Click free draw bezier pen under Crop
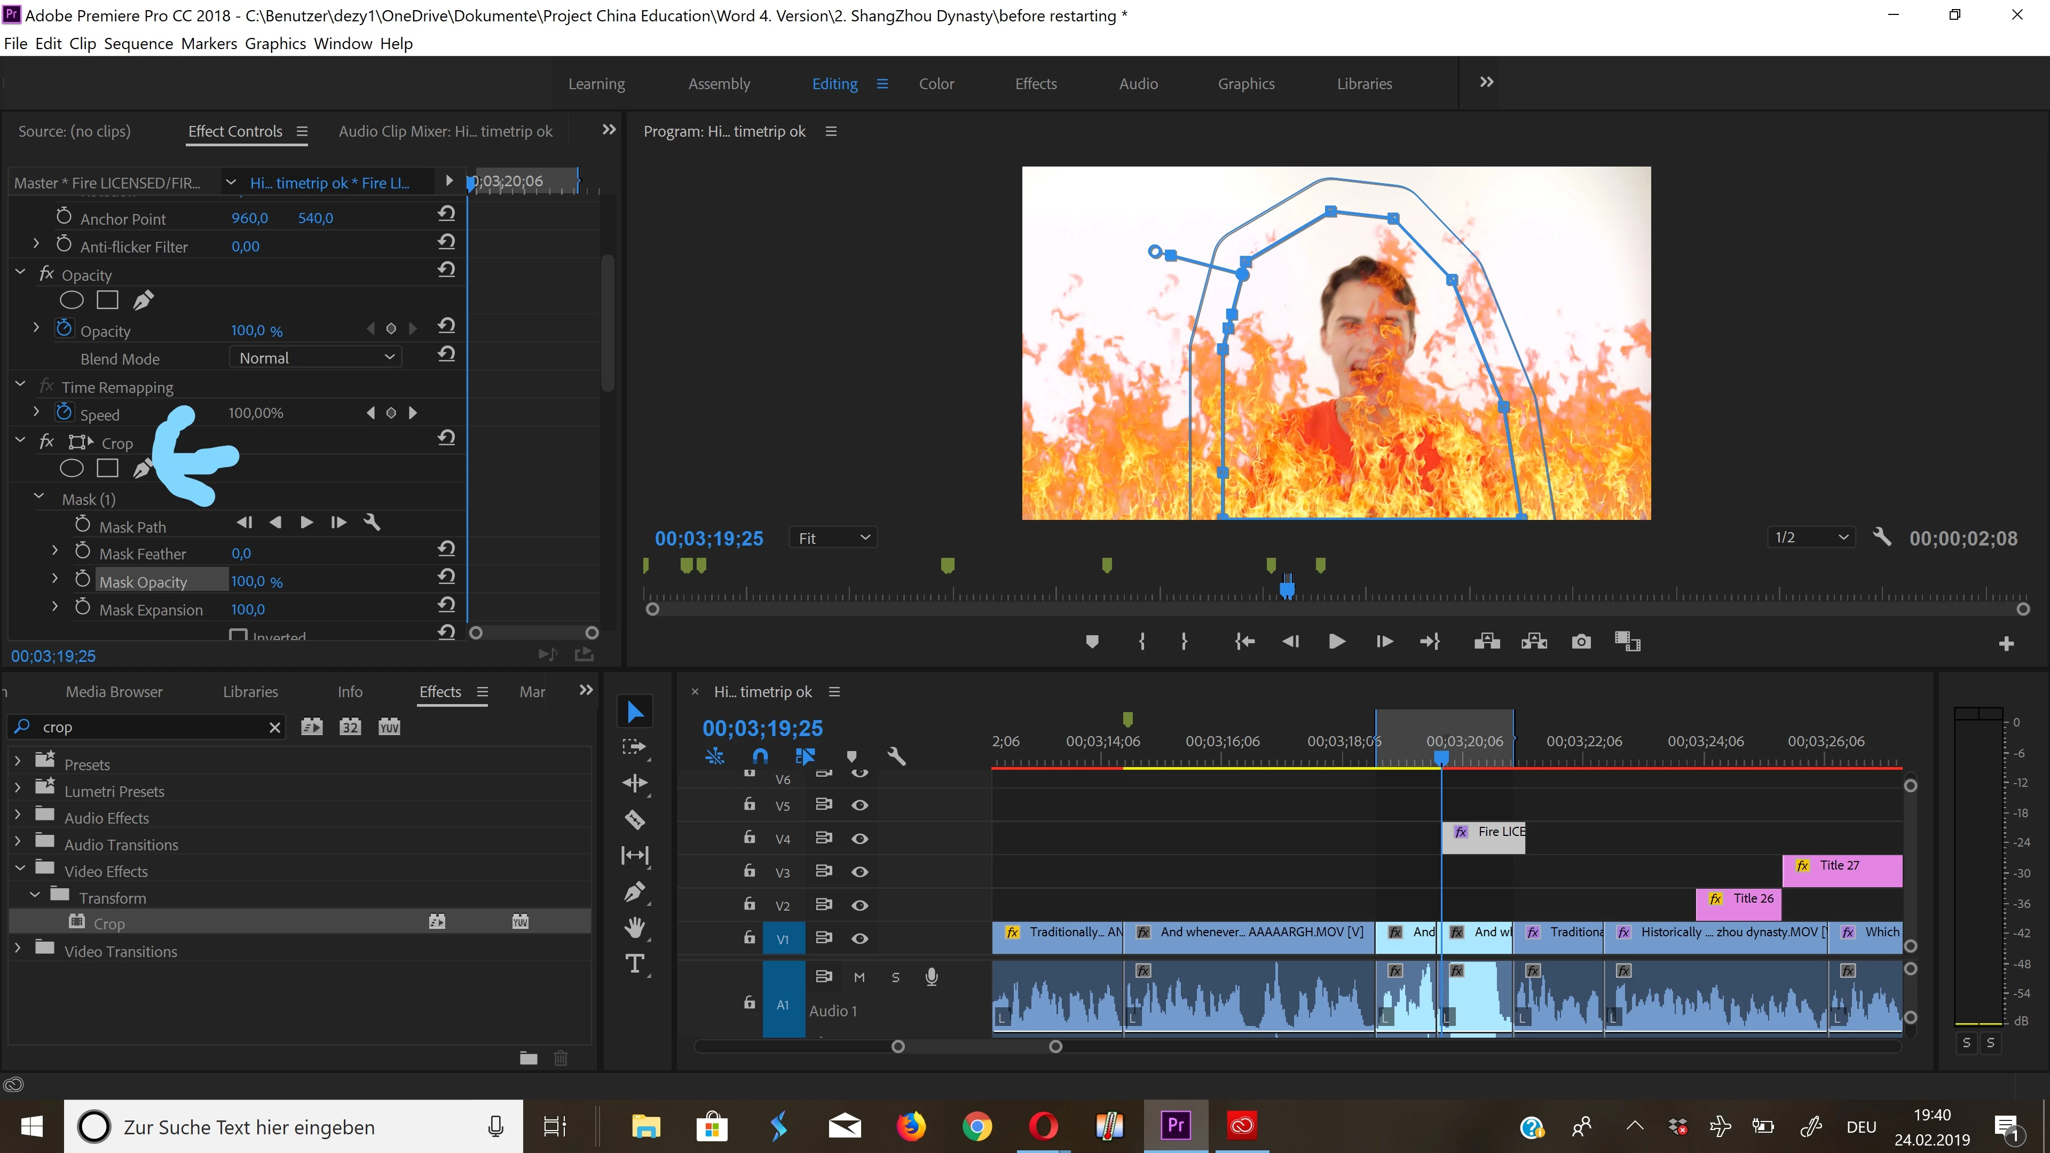Image resolution: width=2050 pixels, height=1153 pixels. pyautogui.click(x=141, y=469)
